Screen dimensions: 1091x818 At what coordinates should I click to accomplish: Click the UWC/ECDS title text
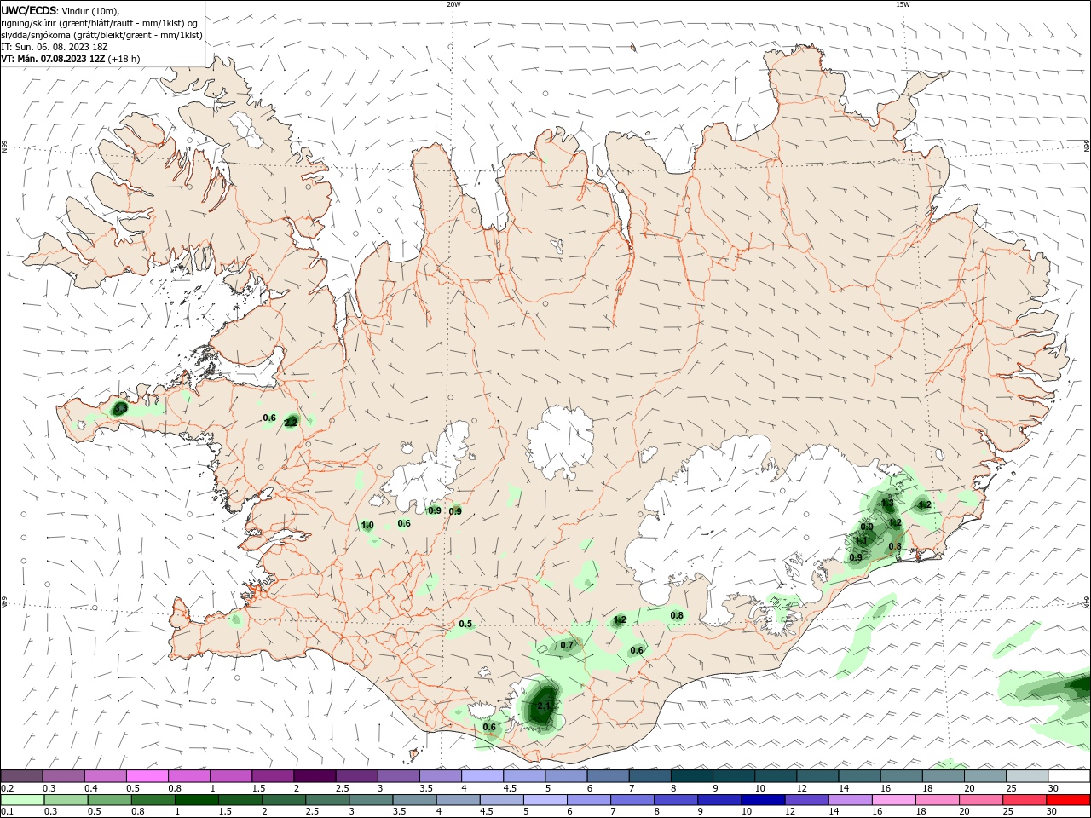(x=30, y=10)
